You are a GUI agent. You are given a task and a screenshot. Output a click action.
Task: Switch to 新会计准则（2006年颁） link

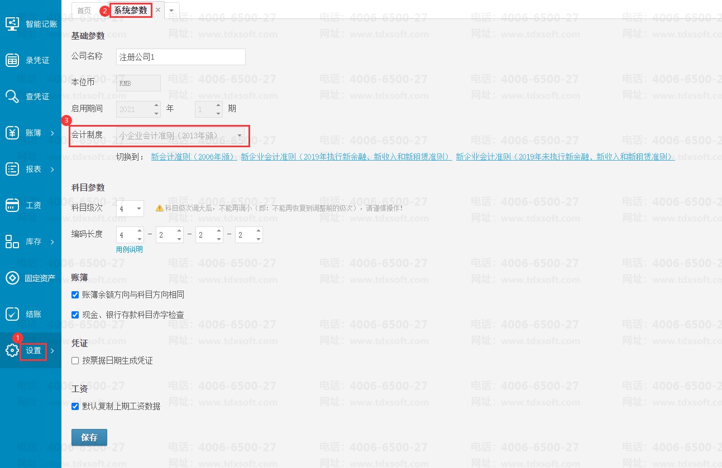(x=194, y=157)
